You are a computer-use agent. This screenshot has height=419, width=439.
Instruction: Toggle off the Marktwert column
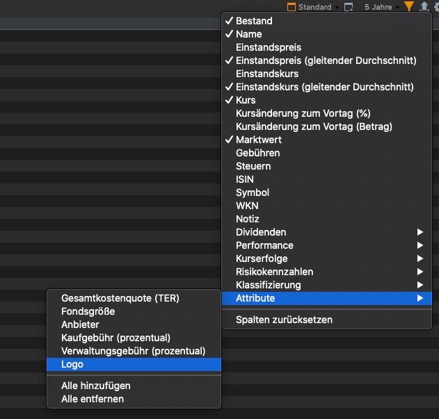[258, 140]
